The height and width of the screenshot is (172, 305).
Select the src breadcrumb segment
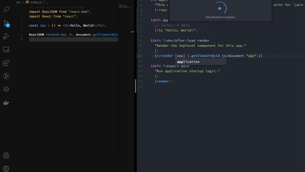pos(18,2)
